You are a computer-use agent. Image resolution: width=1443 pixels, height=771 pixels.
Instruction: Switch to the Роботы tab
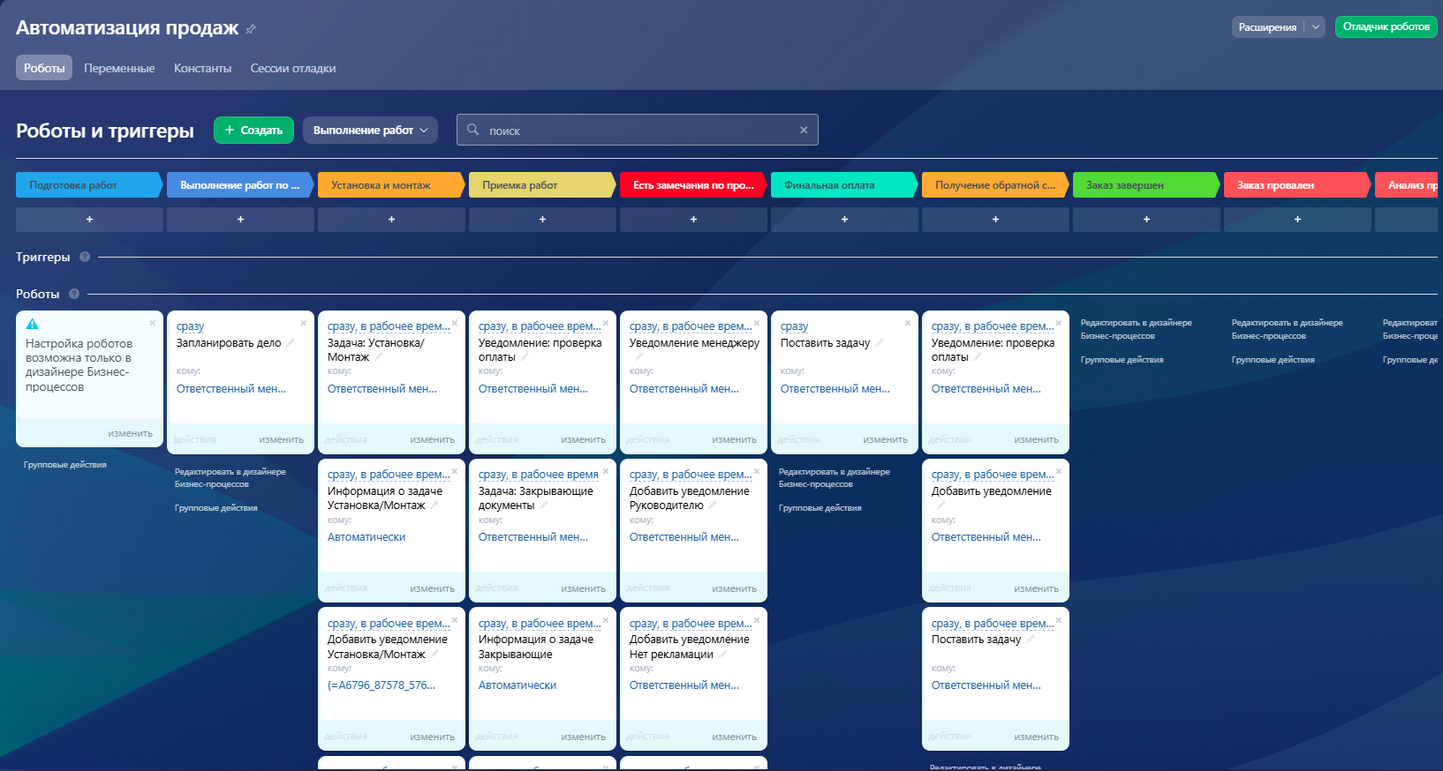pos(44,68)
